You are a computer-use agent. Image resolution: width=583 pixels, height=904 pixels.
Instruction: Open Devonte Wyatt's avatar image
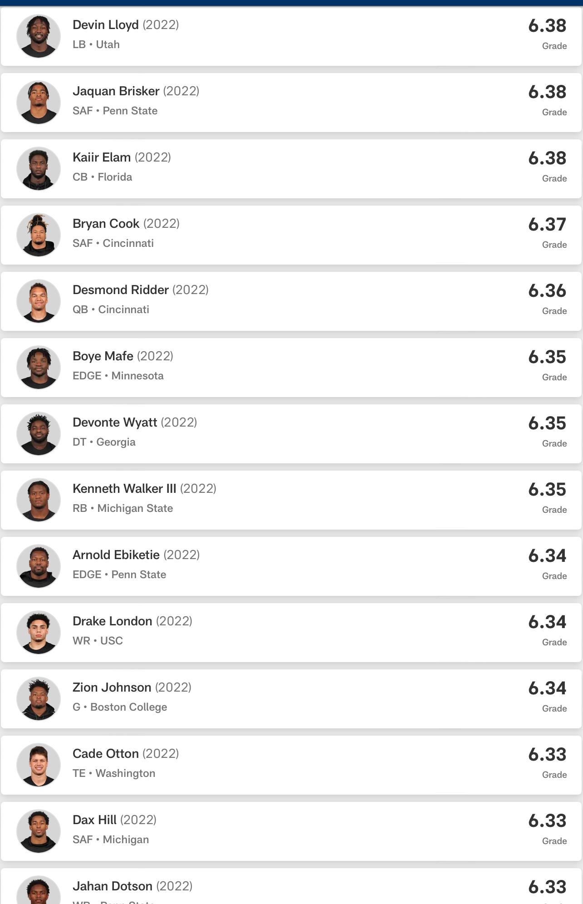(39, 434)
